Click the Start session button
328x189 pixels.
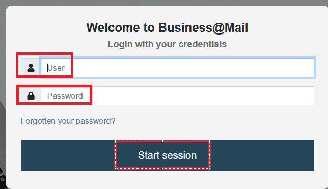click(168, 155)
